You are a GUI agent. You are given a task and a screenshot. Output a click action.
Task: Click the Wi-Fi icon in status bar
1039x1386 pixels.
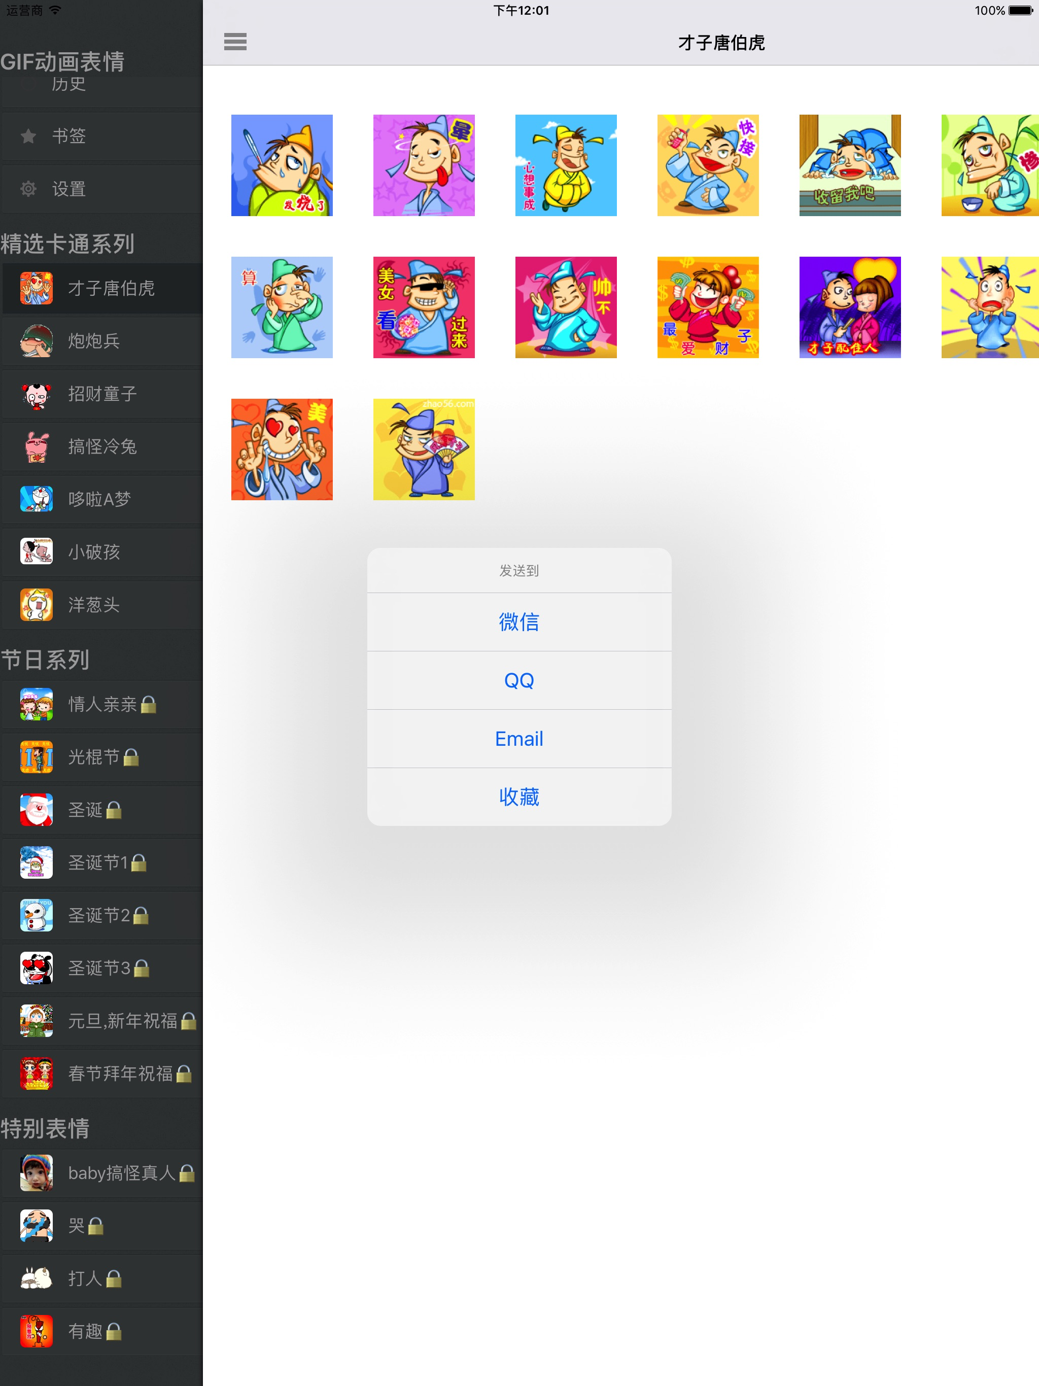tap(55, 10)
